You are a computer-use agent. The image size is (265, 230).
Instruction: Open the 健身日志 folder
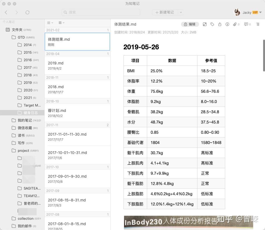(30, 113)
